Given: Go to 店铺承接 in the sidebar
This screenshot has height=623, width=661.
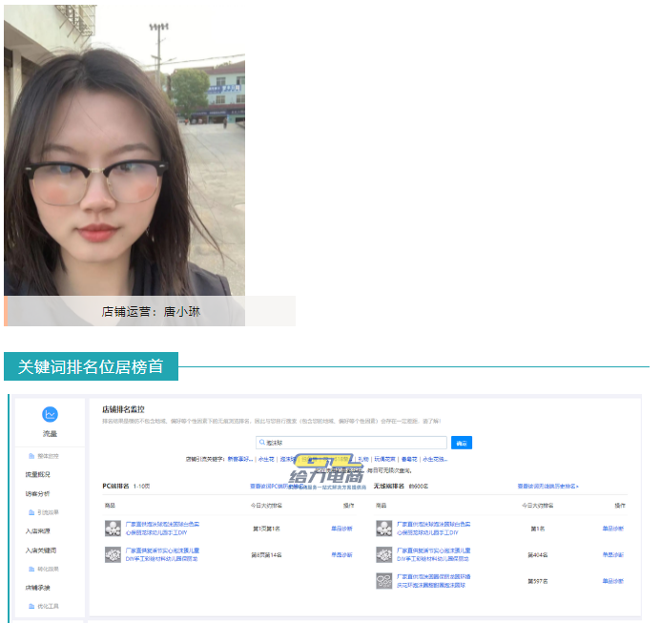Looking at the screenshot, I should [38, 587].
